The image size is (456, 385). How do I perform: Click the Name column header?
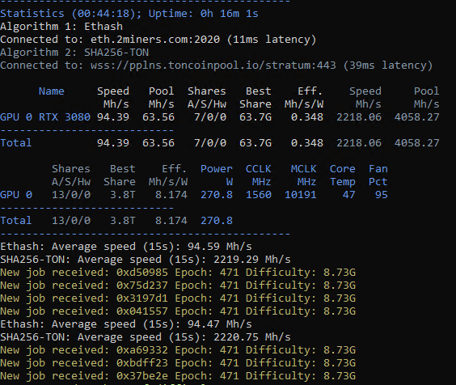(x=52, y=91)
